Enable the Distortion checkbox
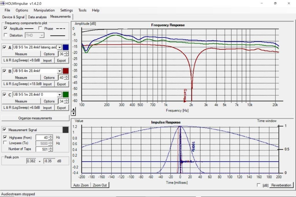The width and height of the screenshot is (296, 197). (6, 35)
